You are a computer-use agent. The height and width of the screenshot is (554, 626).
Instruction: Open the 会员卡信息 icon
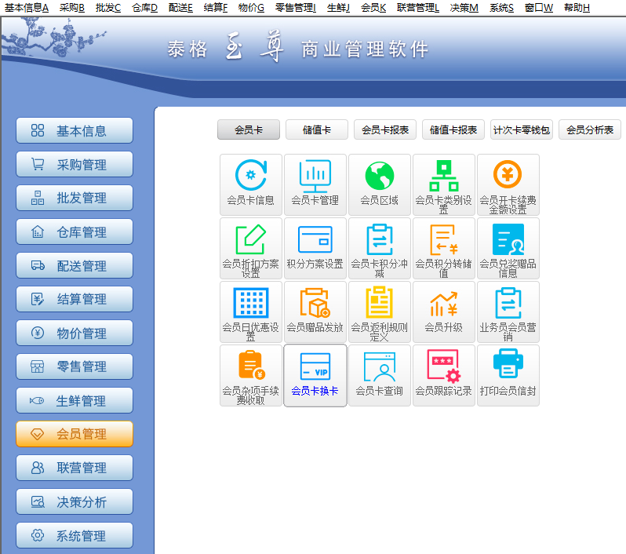click(x=250, y=177)
